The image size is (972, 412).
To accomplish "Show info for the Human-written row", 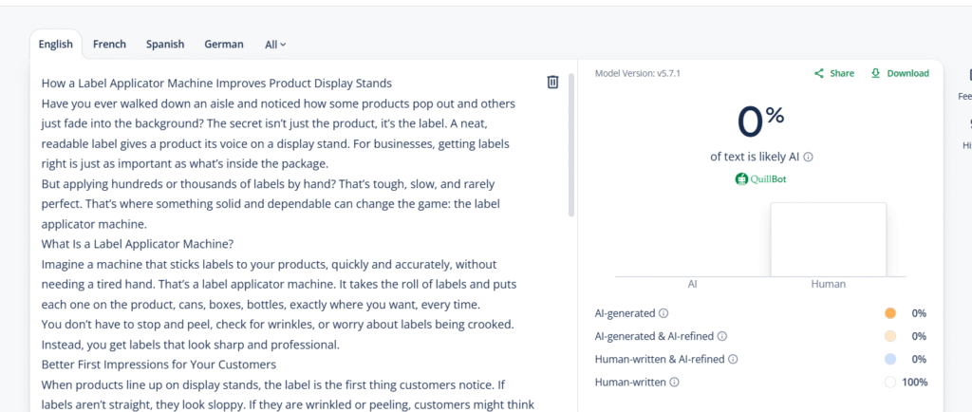I will tap(674, 383).
